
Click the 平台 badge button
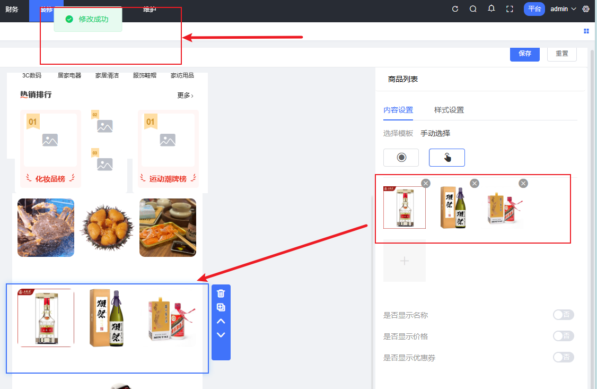click(x=534, y=9)
